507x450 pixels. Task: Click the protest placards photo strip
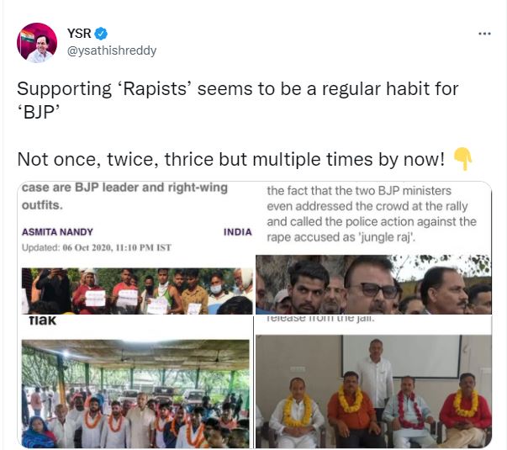(x=137, y=291)
